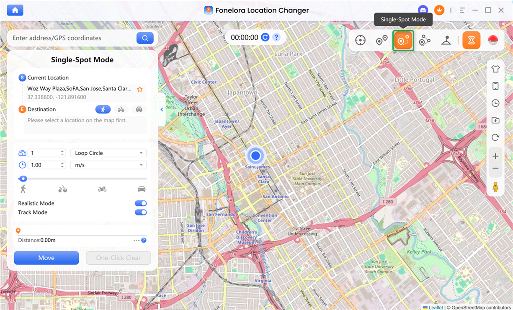The width and height of the screenshot is (513, 310).
Task: Decrease the speed value stepper
Action: click(x=62, y=167)
